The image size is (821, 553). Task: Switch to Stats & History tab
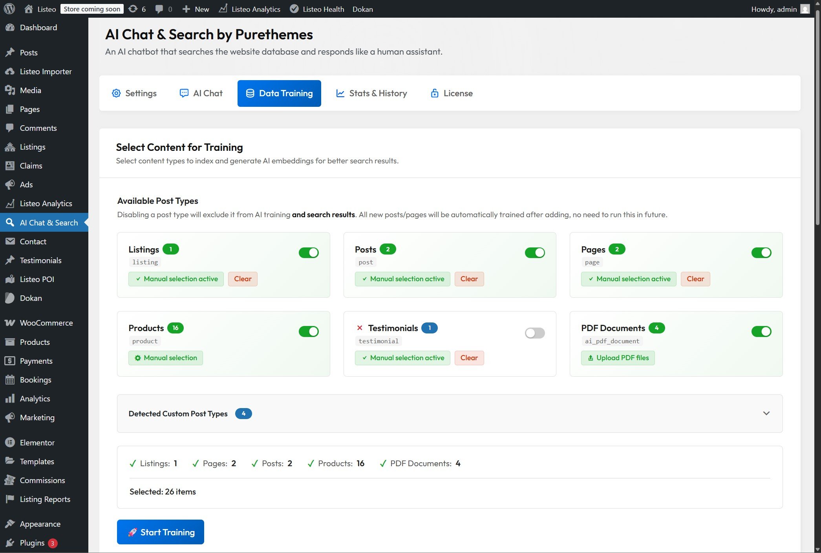(x=371, y=93)
